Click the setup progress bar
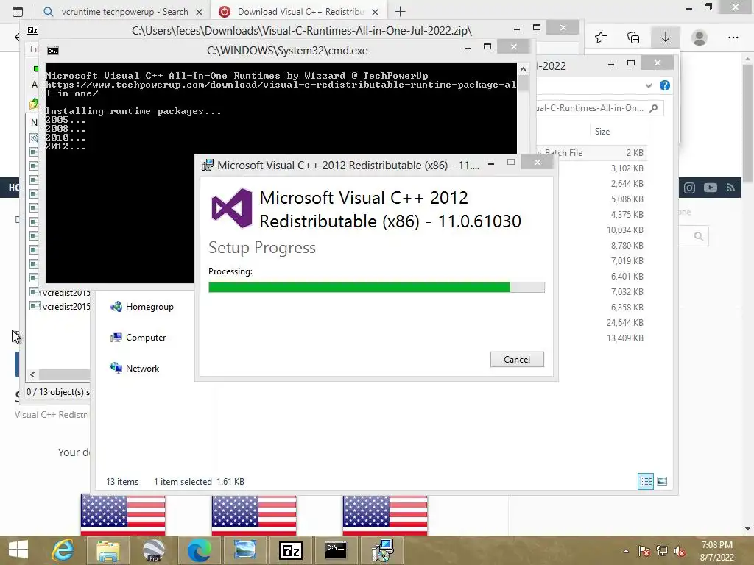754x565 pixels. [376, 288]
